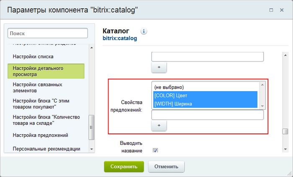This screenshot has width=293, height=177.
Task: Open "С этим товаром покупают" block settings
Action: (x=41, y=104)
